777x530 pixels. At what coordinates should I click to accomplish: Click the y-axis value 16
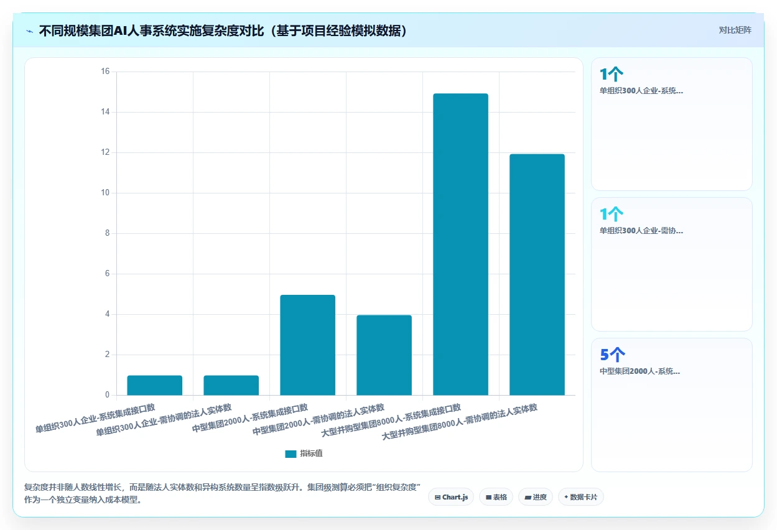pos(105,72)
